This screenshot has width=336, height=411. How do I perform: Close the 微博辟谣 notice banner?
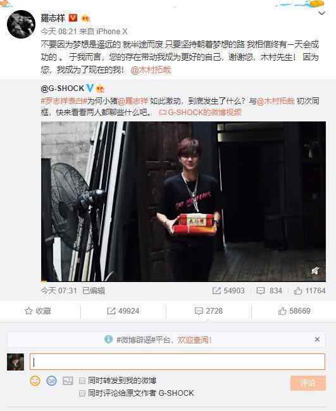pos(317,340)
